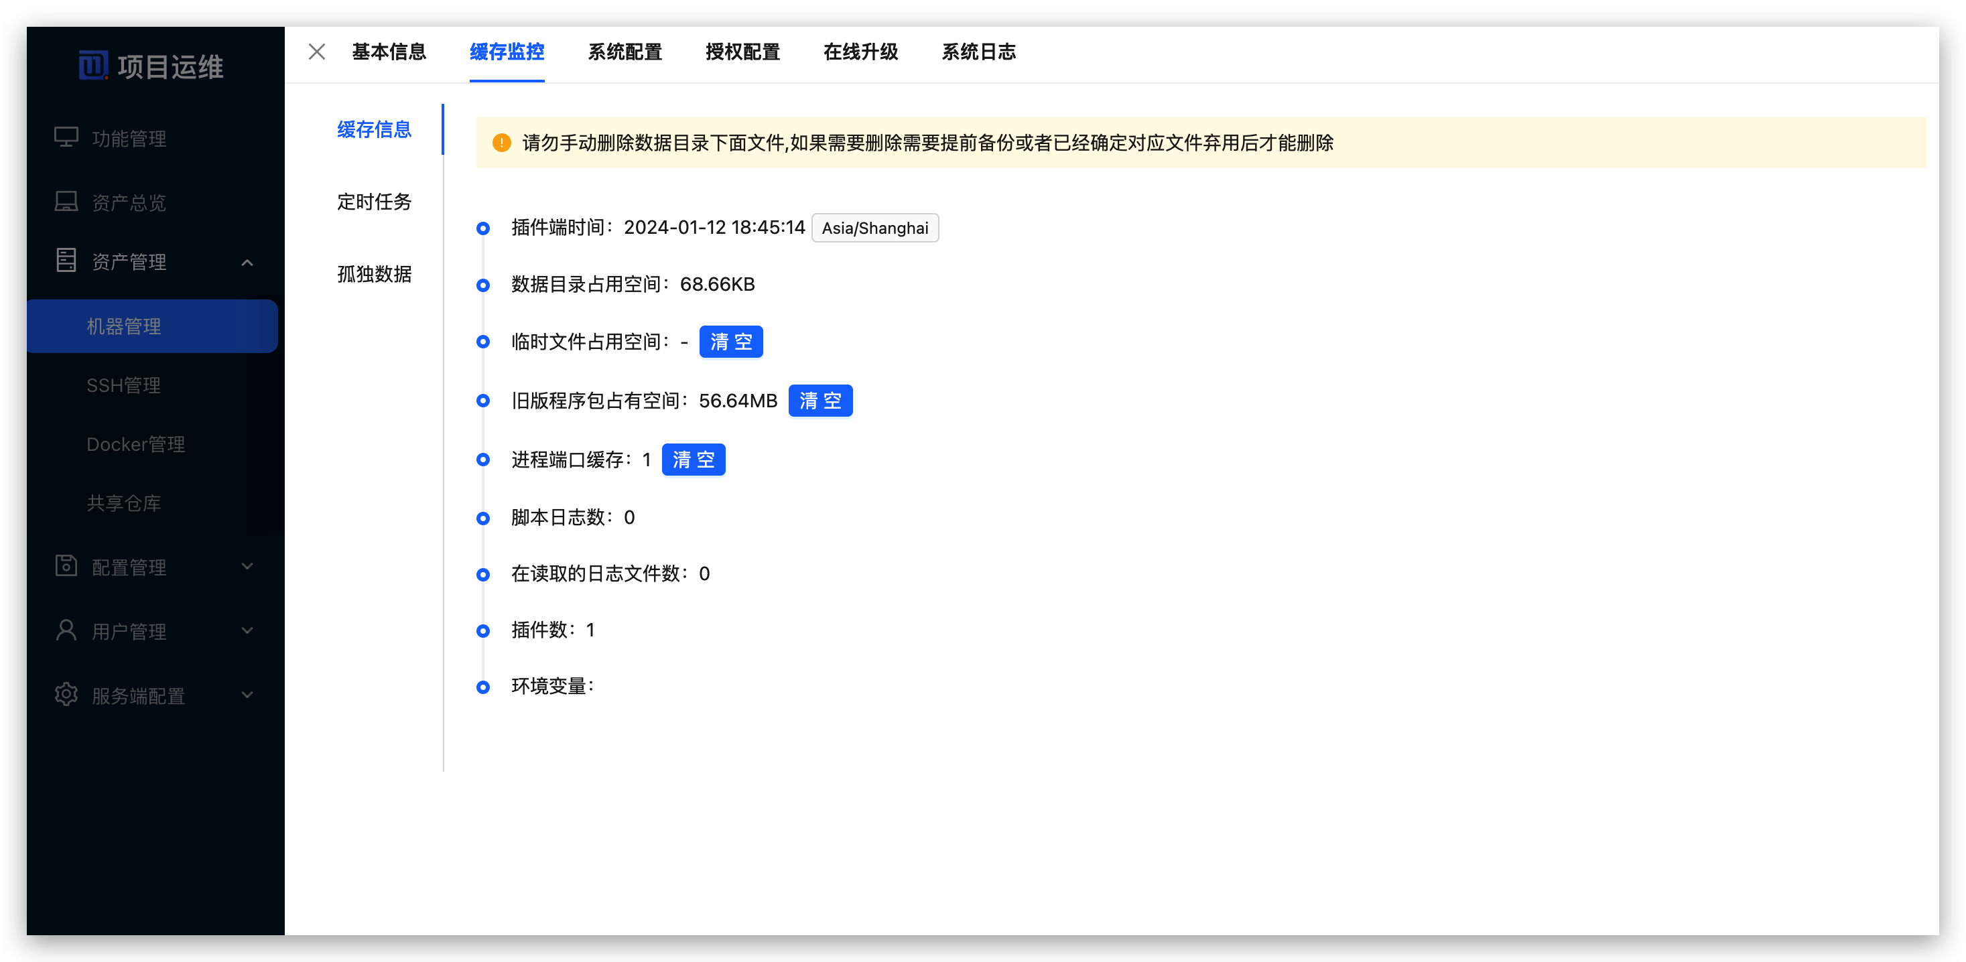This screenshot has width=1966, height=962.
Task: Open the 孤独数据 section
Action: [x=375, y=275]
